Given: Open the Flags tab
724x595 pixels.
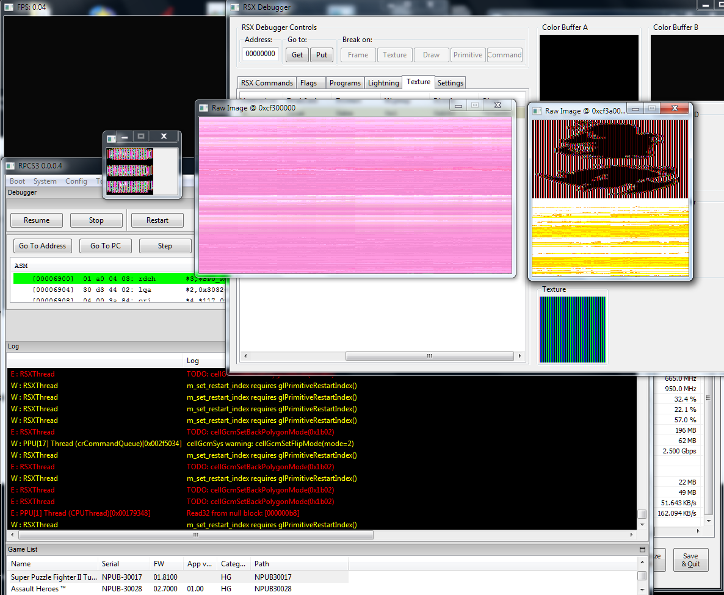Looking at the screenshot, I should coord(308,83).
